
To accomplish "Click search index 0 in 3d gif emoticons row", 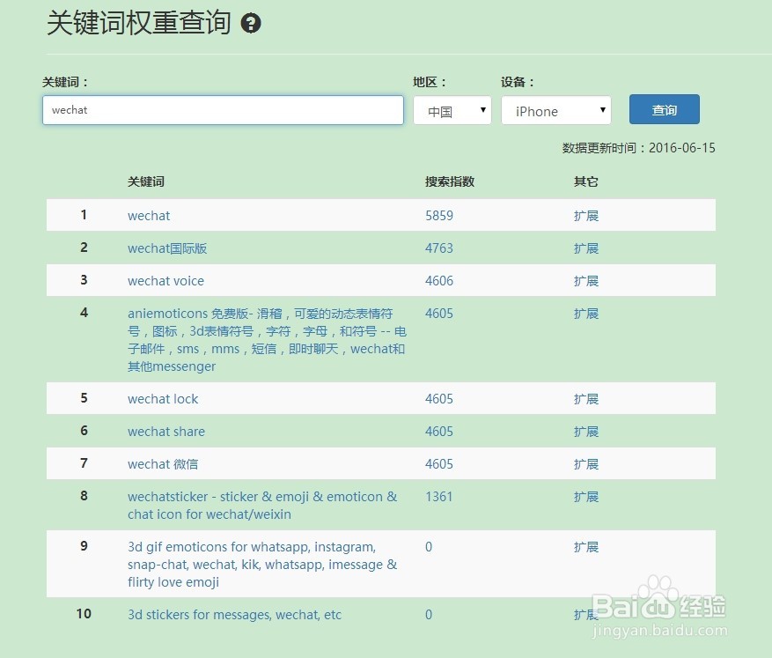I will click(429, 547).
